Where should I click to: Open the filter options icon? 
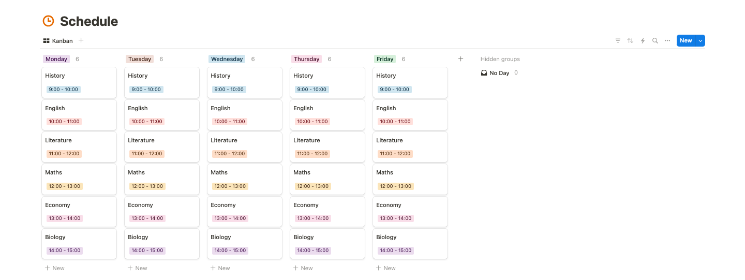point(618,41)
